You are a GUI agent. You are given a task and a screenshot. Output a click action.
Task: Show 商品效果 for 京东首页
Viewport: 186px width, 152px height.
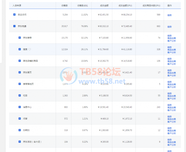[x=172, y=73]
